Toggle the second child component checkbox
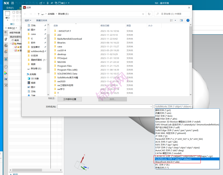 pos(16,51)
